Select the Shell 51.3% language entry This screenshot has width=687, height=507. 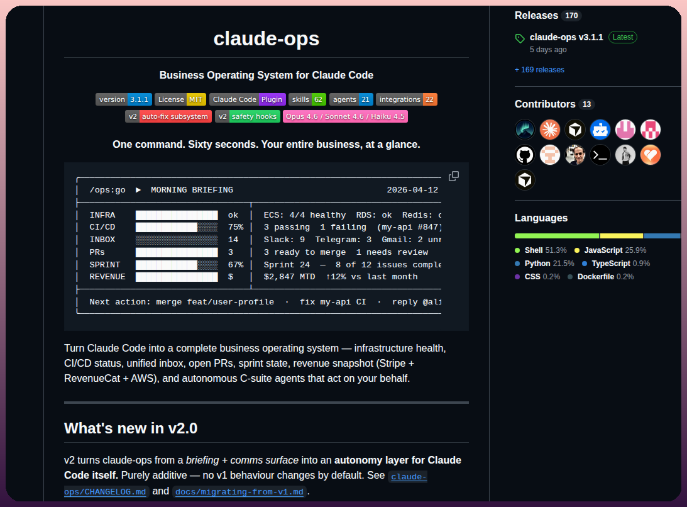[541, 250]
